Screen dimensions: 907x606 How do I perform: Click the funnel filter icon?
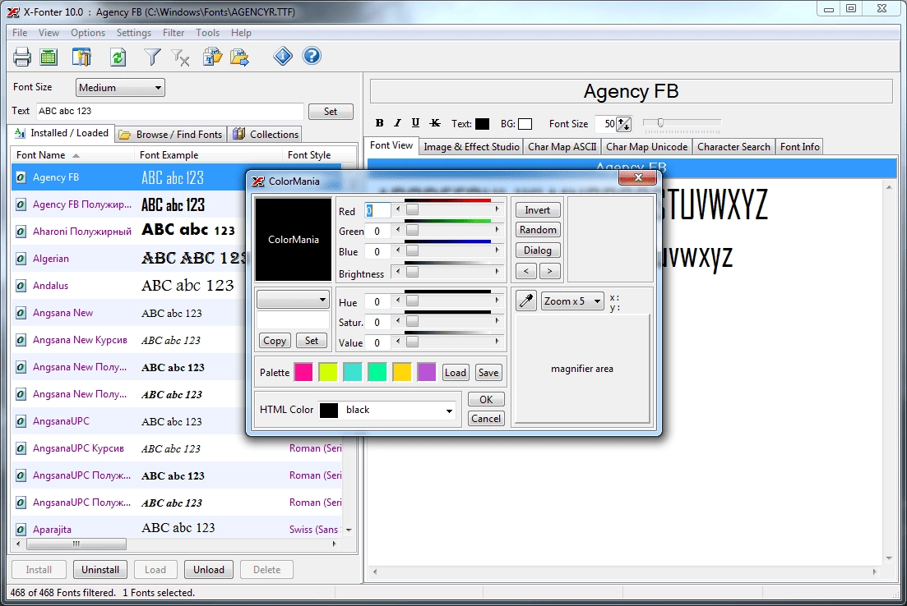point(152,57)
